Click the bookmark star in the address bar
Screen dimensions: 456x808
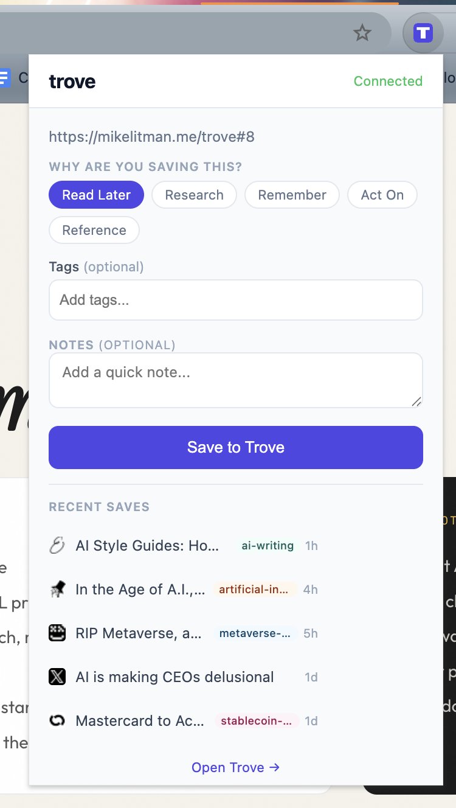362,33
